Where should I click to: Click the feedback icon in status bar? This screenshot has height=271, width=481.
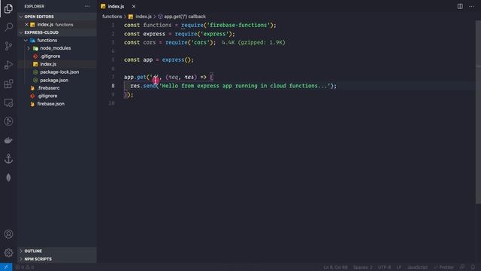click(x=463, y=267)
